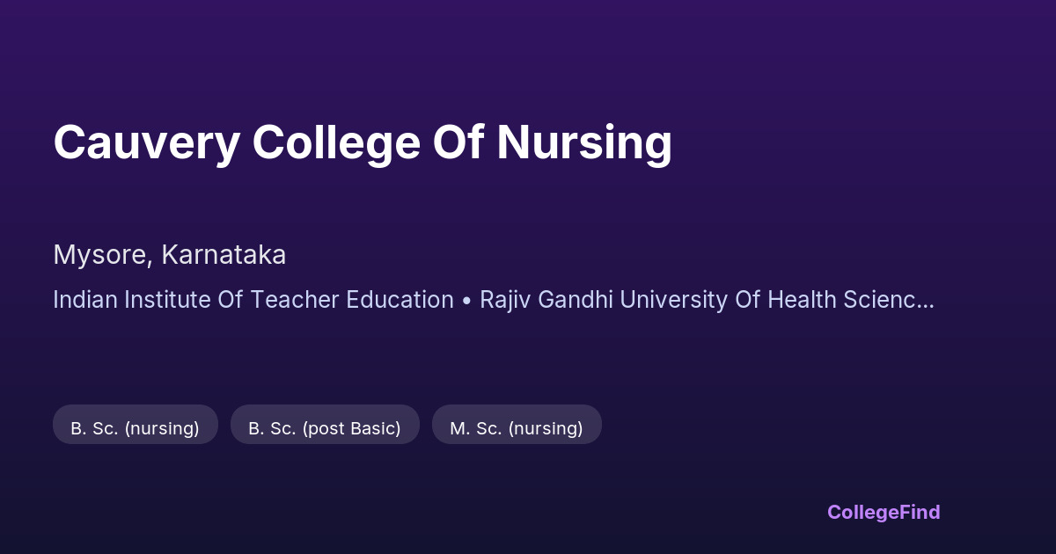Open Indian Institute Of Teacher Education affiliation
The image size is (1056, 554).
253,300
